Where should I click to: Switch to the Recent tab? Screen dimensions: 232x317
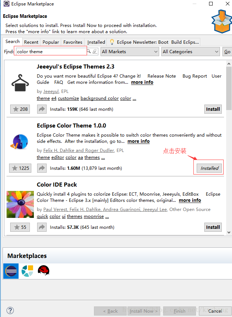31,42
